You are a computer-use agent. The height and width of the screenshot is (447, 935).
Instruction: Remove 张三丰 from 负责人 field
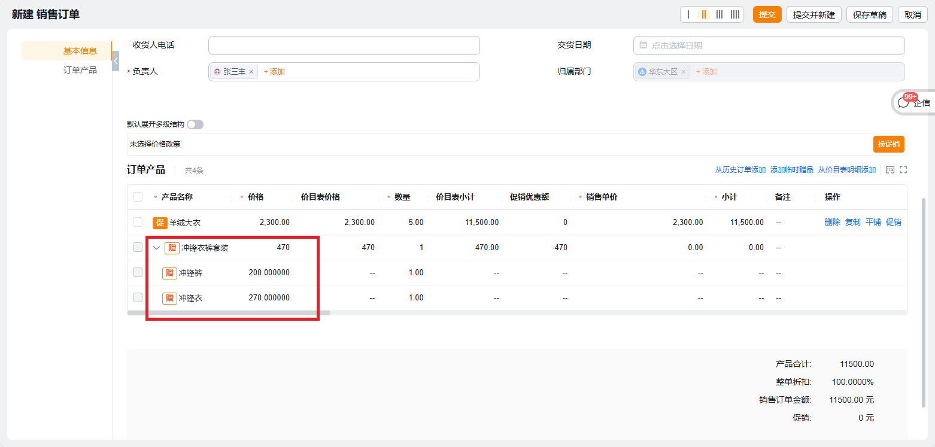pyautogui.click(x=251, y=72)
